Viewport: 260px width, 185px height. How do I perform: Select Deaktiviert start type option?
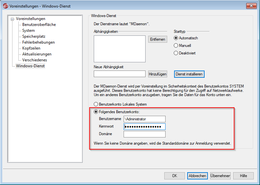[176, 53]
